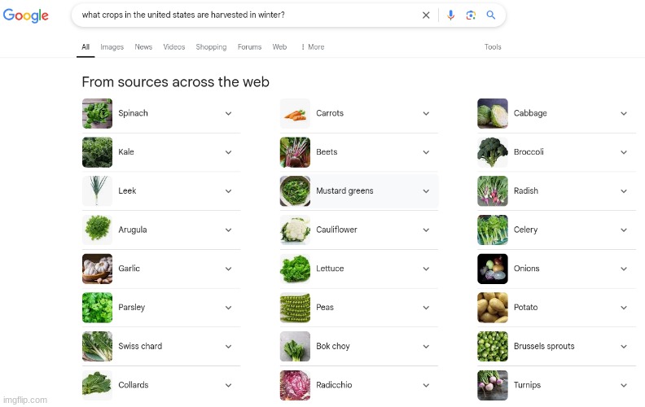Expand the Cabbage entry chevron

[x=624, y=114]
